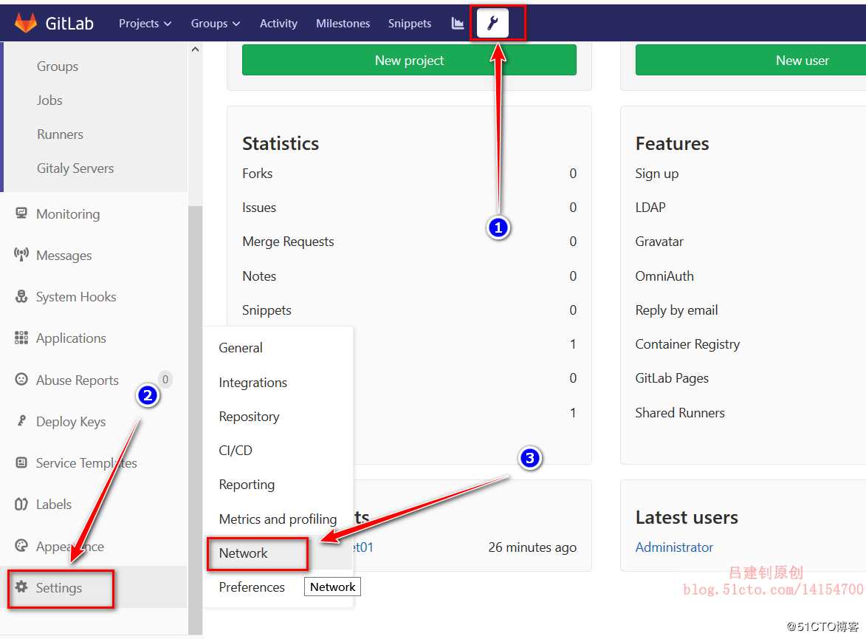Expand the Projects dropdown in navbar
This screenshot has height=639, width=866.
(x=145, y=23)
